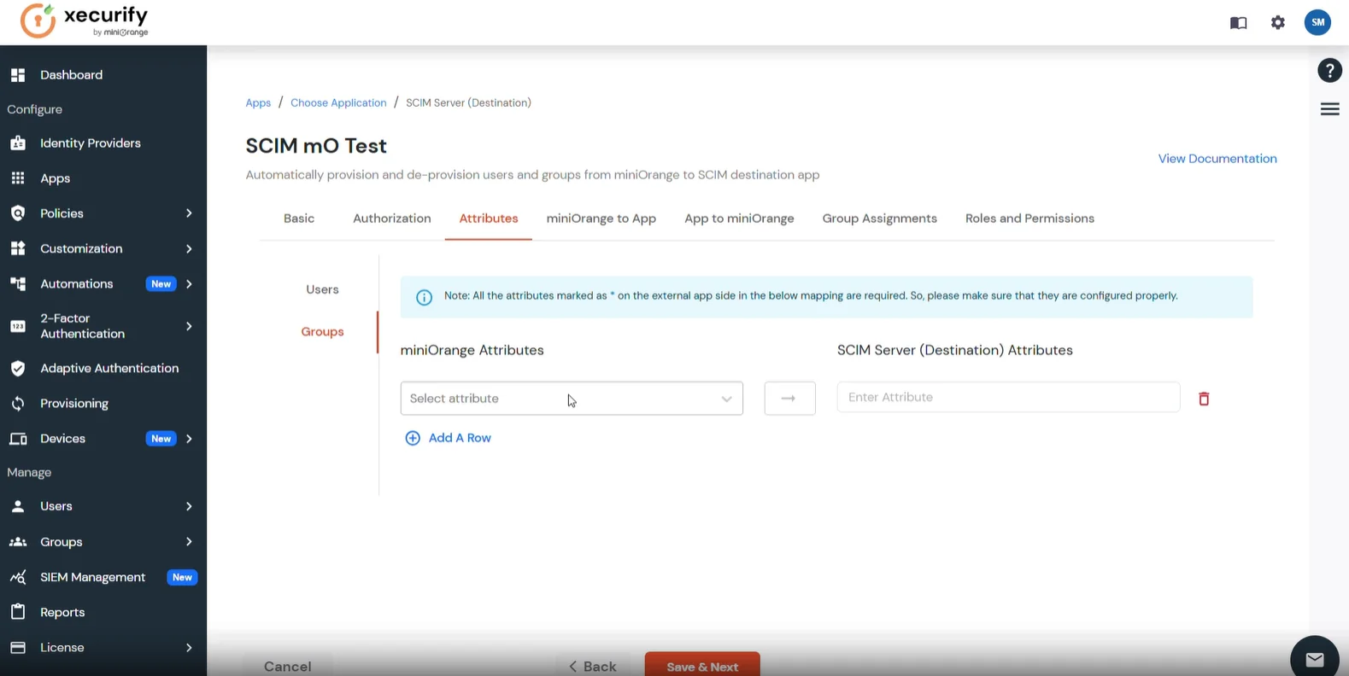Open the View Documentation link

[x=1217, y=159]
